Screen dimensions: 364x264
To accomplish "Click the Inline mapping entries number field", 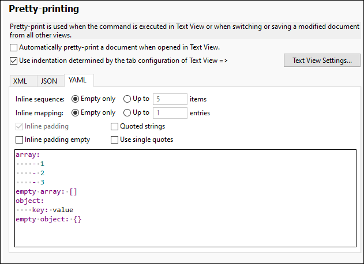I will click(170, 113).
